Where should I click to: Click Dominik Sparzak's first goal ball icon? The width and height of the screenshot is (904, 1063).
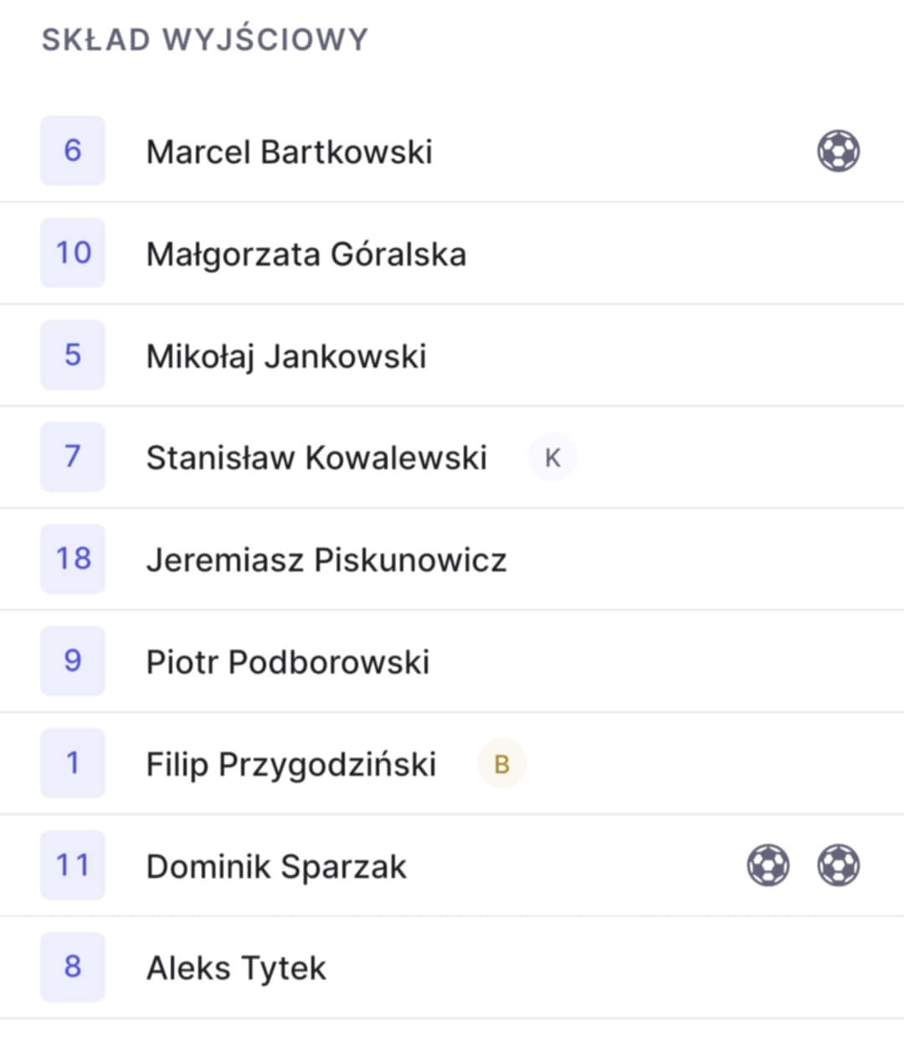click(768, 865)
